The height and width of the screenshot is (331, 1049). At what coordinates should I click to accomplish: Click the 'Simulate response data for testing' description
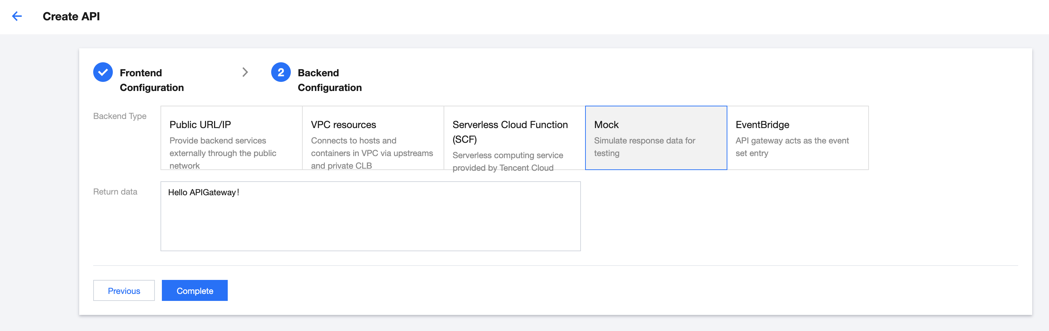(x=644, y=147)
